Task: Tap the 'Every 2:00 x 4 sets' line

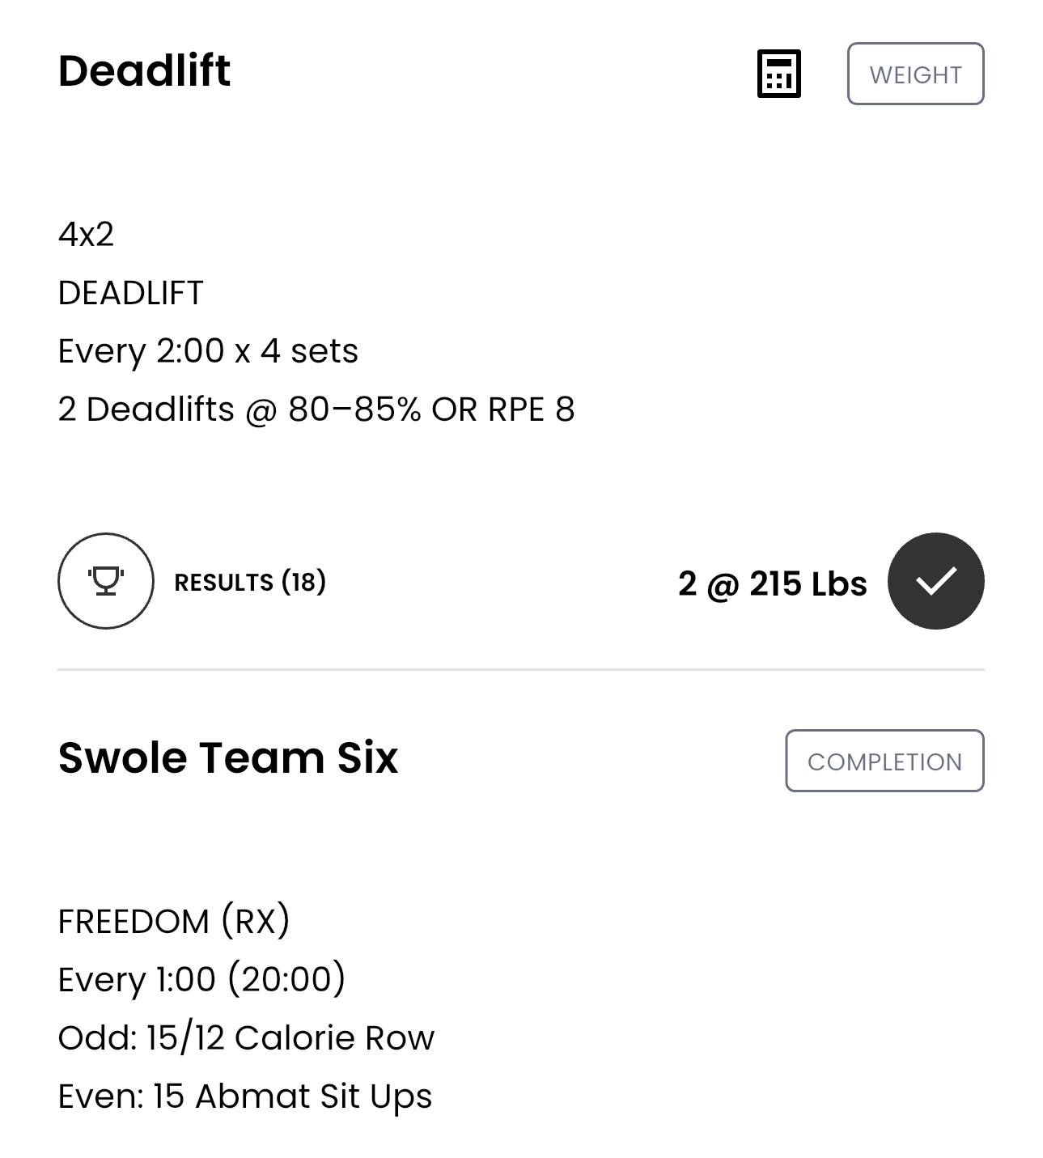Action: (x=208, y=352)
